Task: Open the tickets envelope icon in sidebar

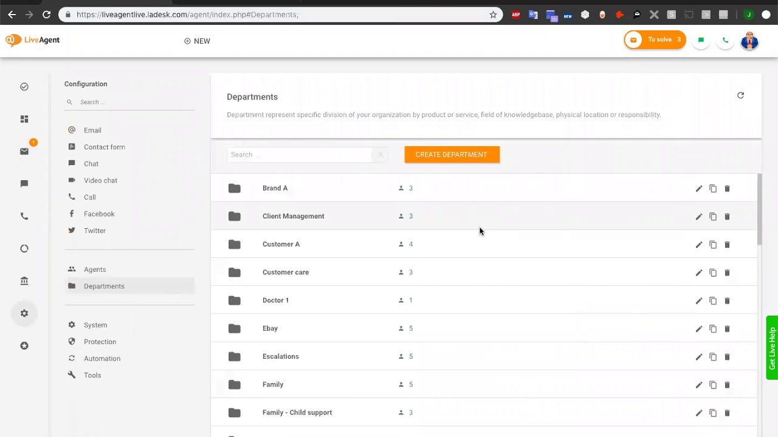Action: click(x=24, y=151)
